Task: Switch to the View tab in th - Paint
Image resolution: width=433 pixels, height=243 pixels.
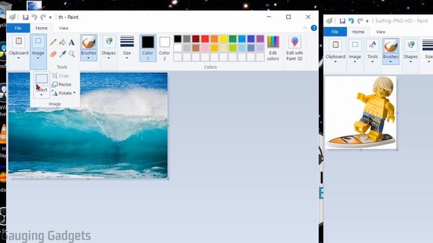Action: [x=64, y=28]
